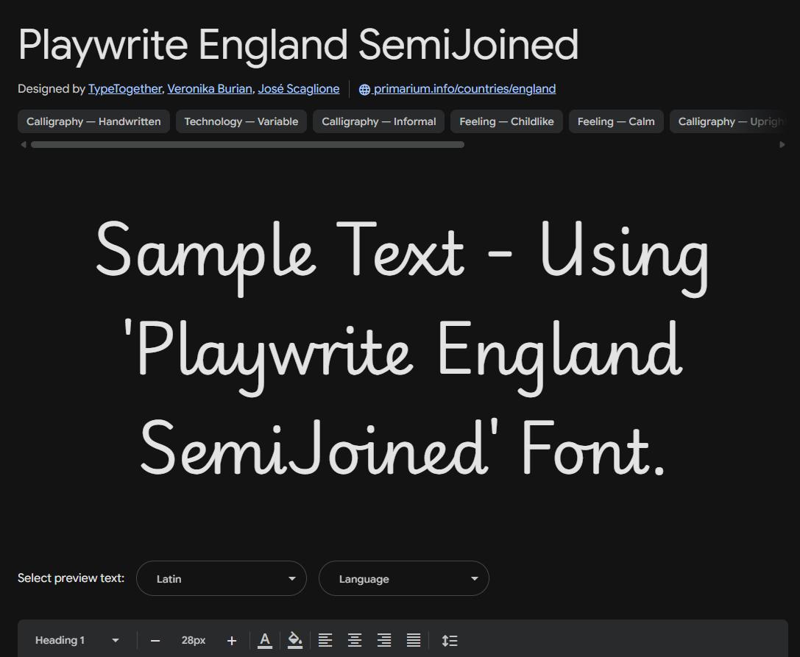The image size is (800, 657).
Task: Open the Heading 1 style dropdown
Action: tap(77, 640)
